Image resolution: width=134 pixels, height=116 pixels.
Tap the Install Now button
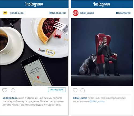coord(57,90)
